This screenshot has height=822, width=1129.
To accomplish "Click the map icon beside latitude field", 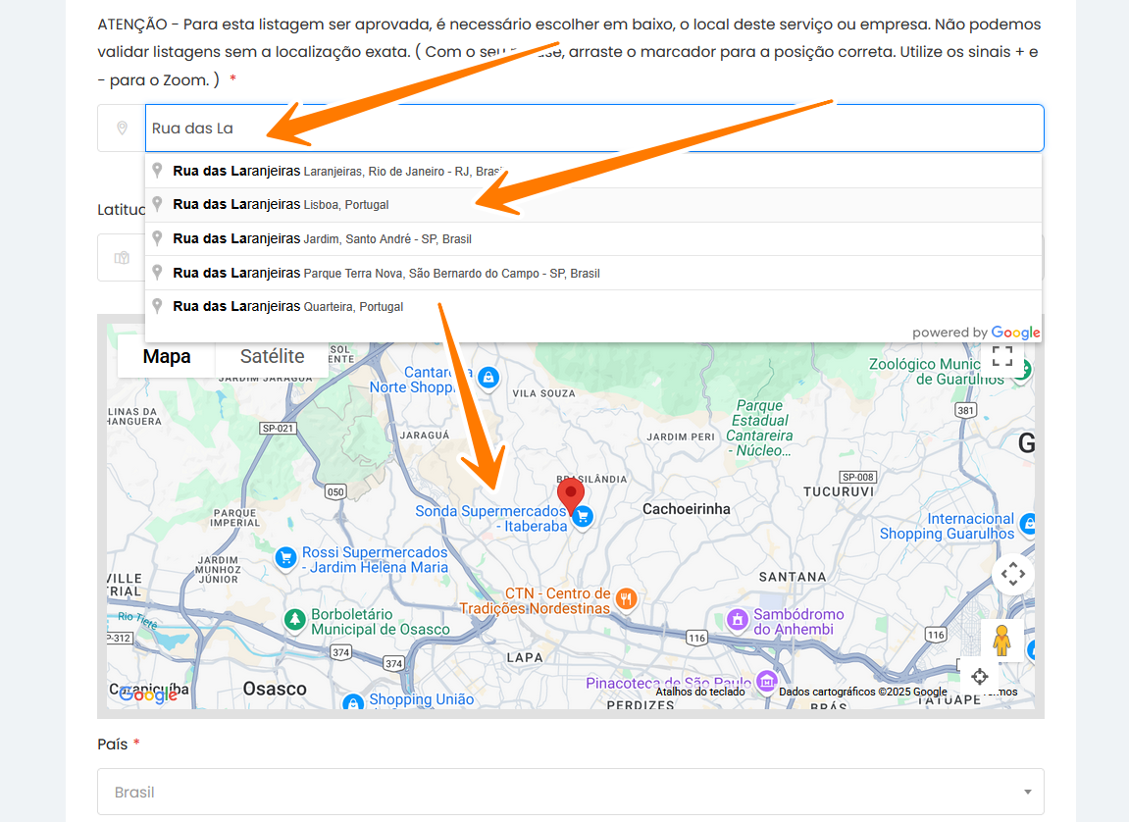I will pos(122,258).
